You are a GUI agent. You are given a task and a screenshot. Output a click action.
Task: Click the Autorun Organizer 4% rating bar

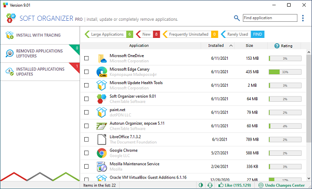click(285, 126)
